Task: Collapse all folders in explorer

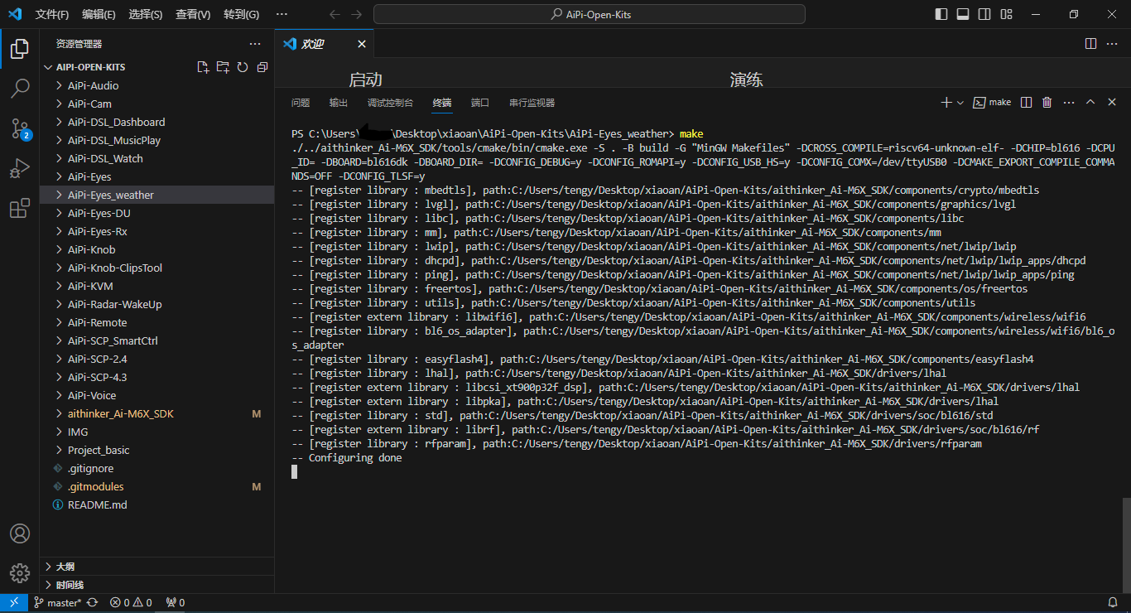Action: point(262,67)
